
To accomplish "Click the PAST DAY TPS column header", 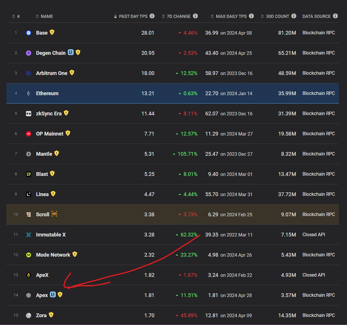I will coord(133,16).
